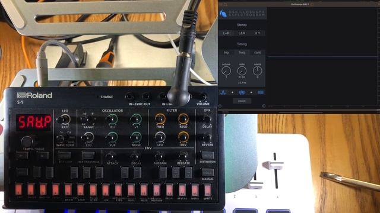Switch timing to cont
Viewport: 380px width, 213px height.
click(257, 53)
